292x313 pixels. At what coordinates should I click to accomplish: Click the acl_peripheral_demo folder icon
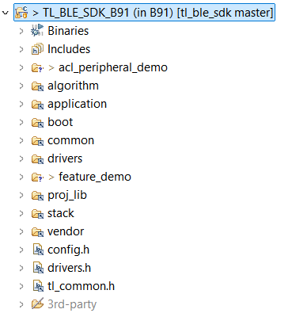(37, 67)
